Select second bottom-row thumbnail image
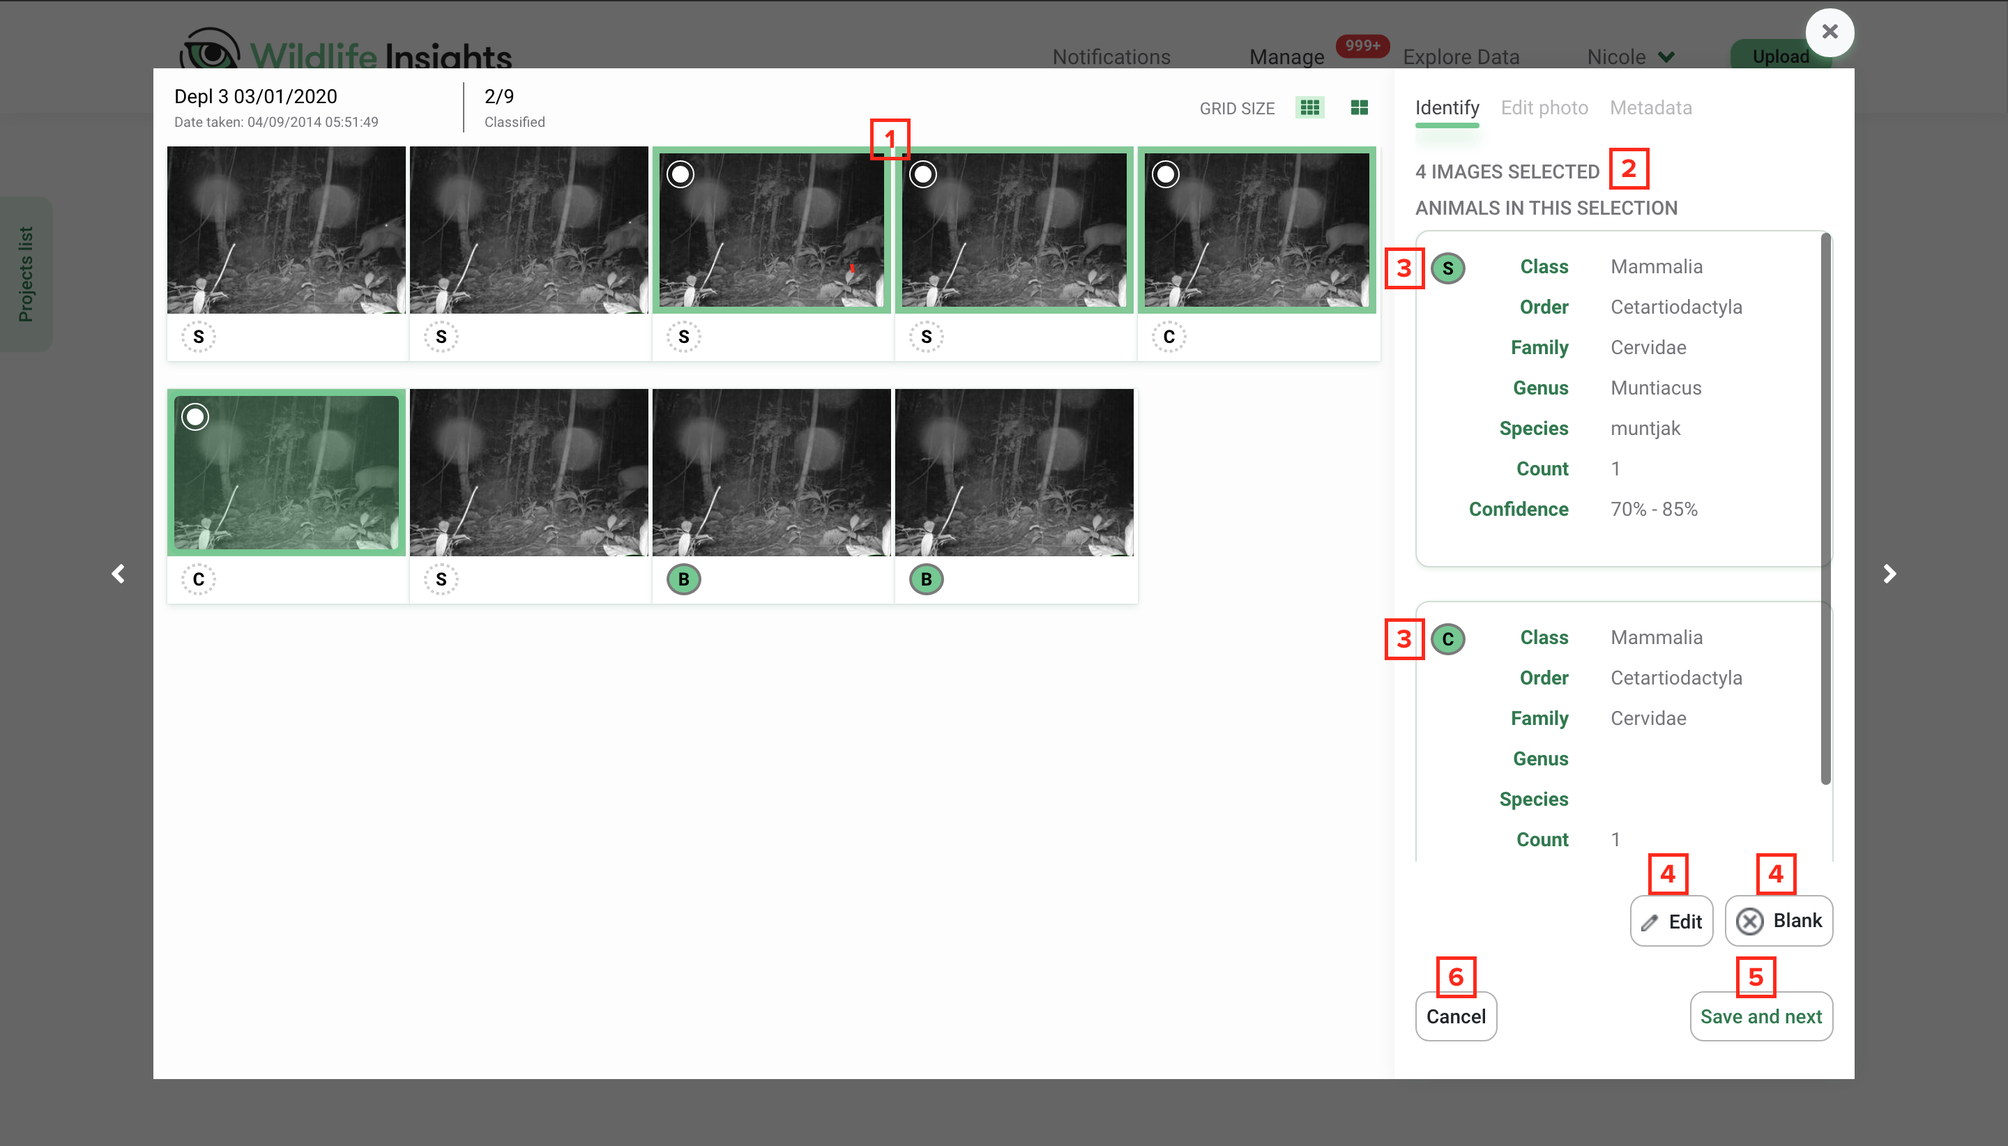The height and width of the screenshot is (1146, 2008). (529, 472)
